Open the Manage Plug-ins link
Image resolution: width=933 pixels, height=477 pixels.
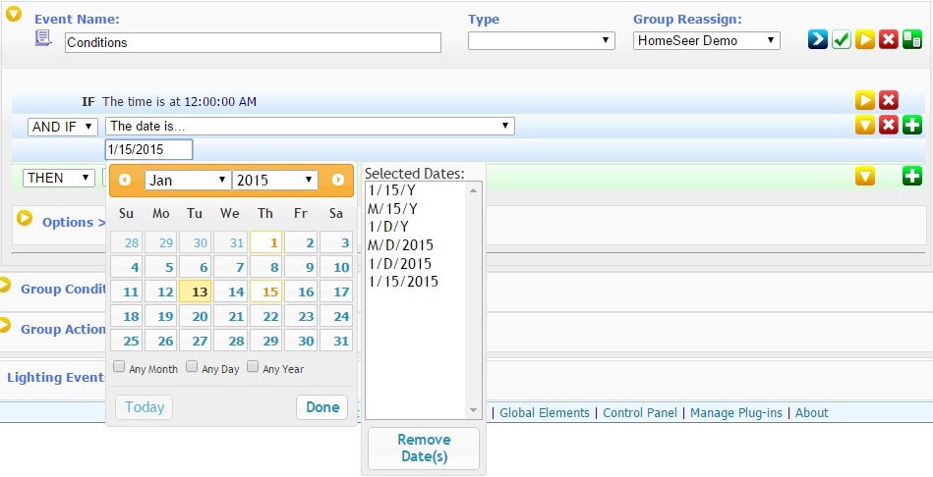pos(735,413)
